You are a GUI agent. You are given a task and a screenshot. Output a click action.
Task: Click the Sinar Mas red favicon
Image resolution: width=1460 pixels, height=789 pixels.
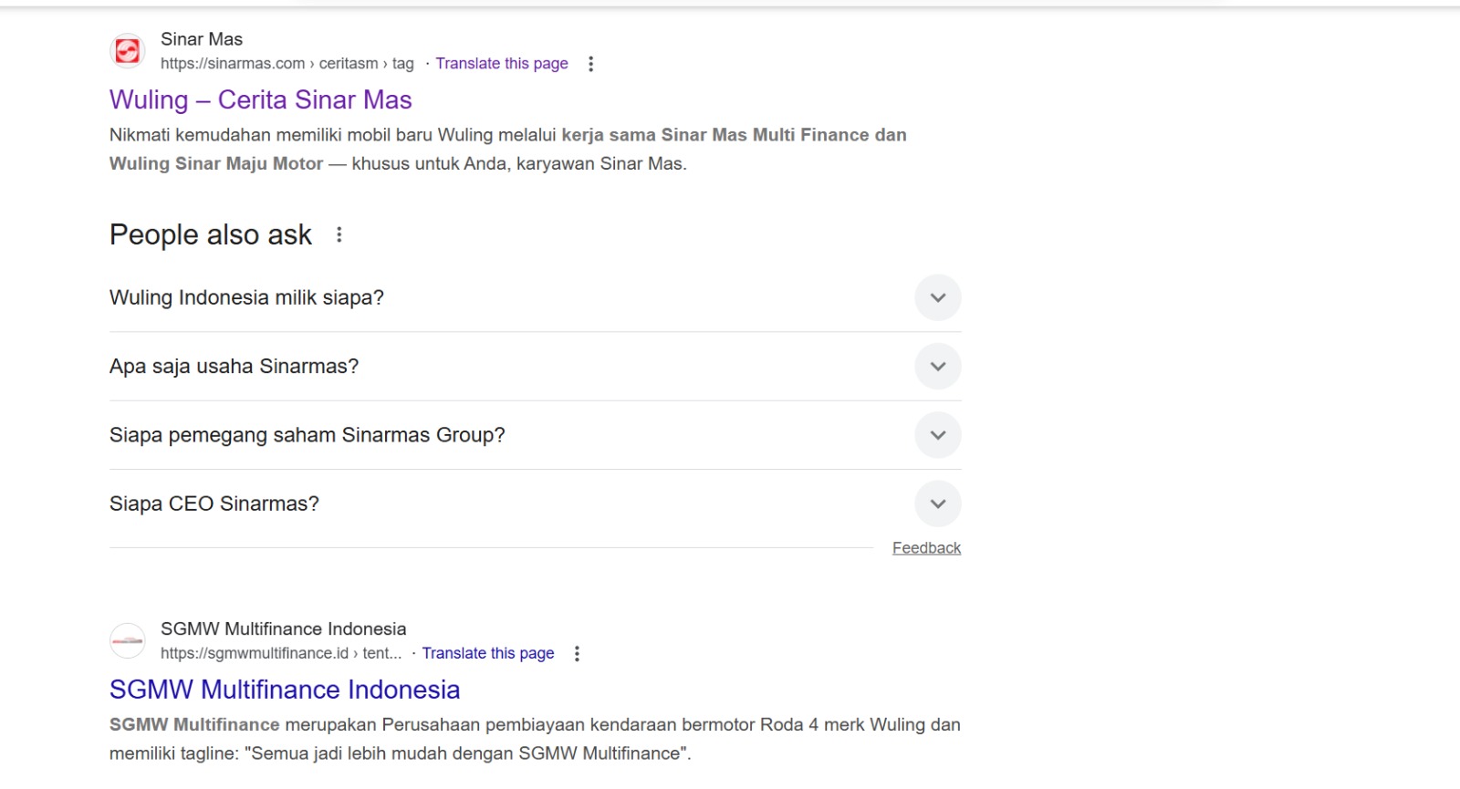point(128,51)
